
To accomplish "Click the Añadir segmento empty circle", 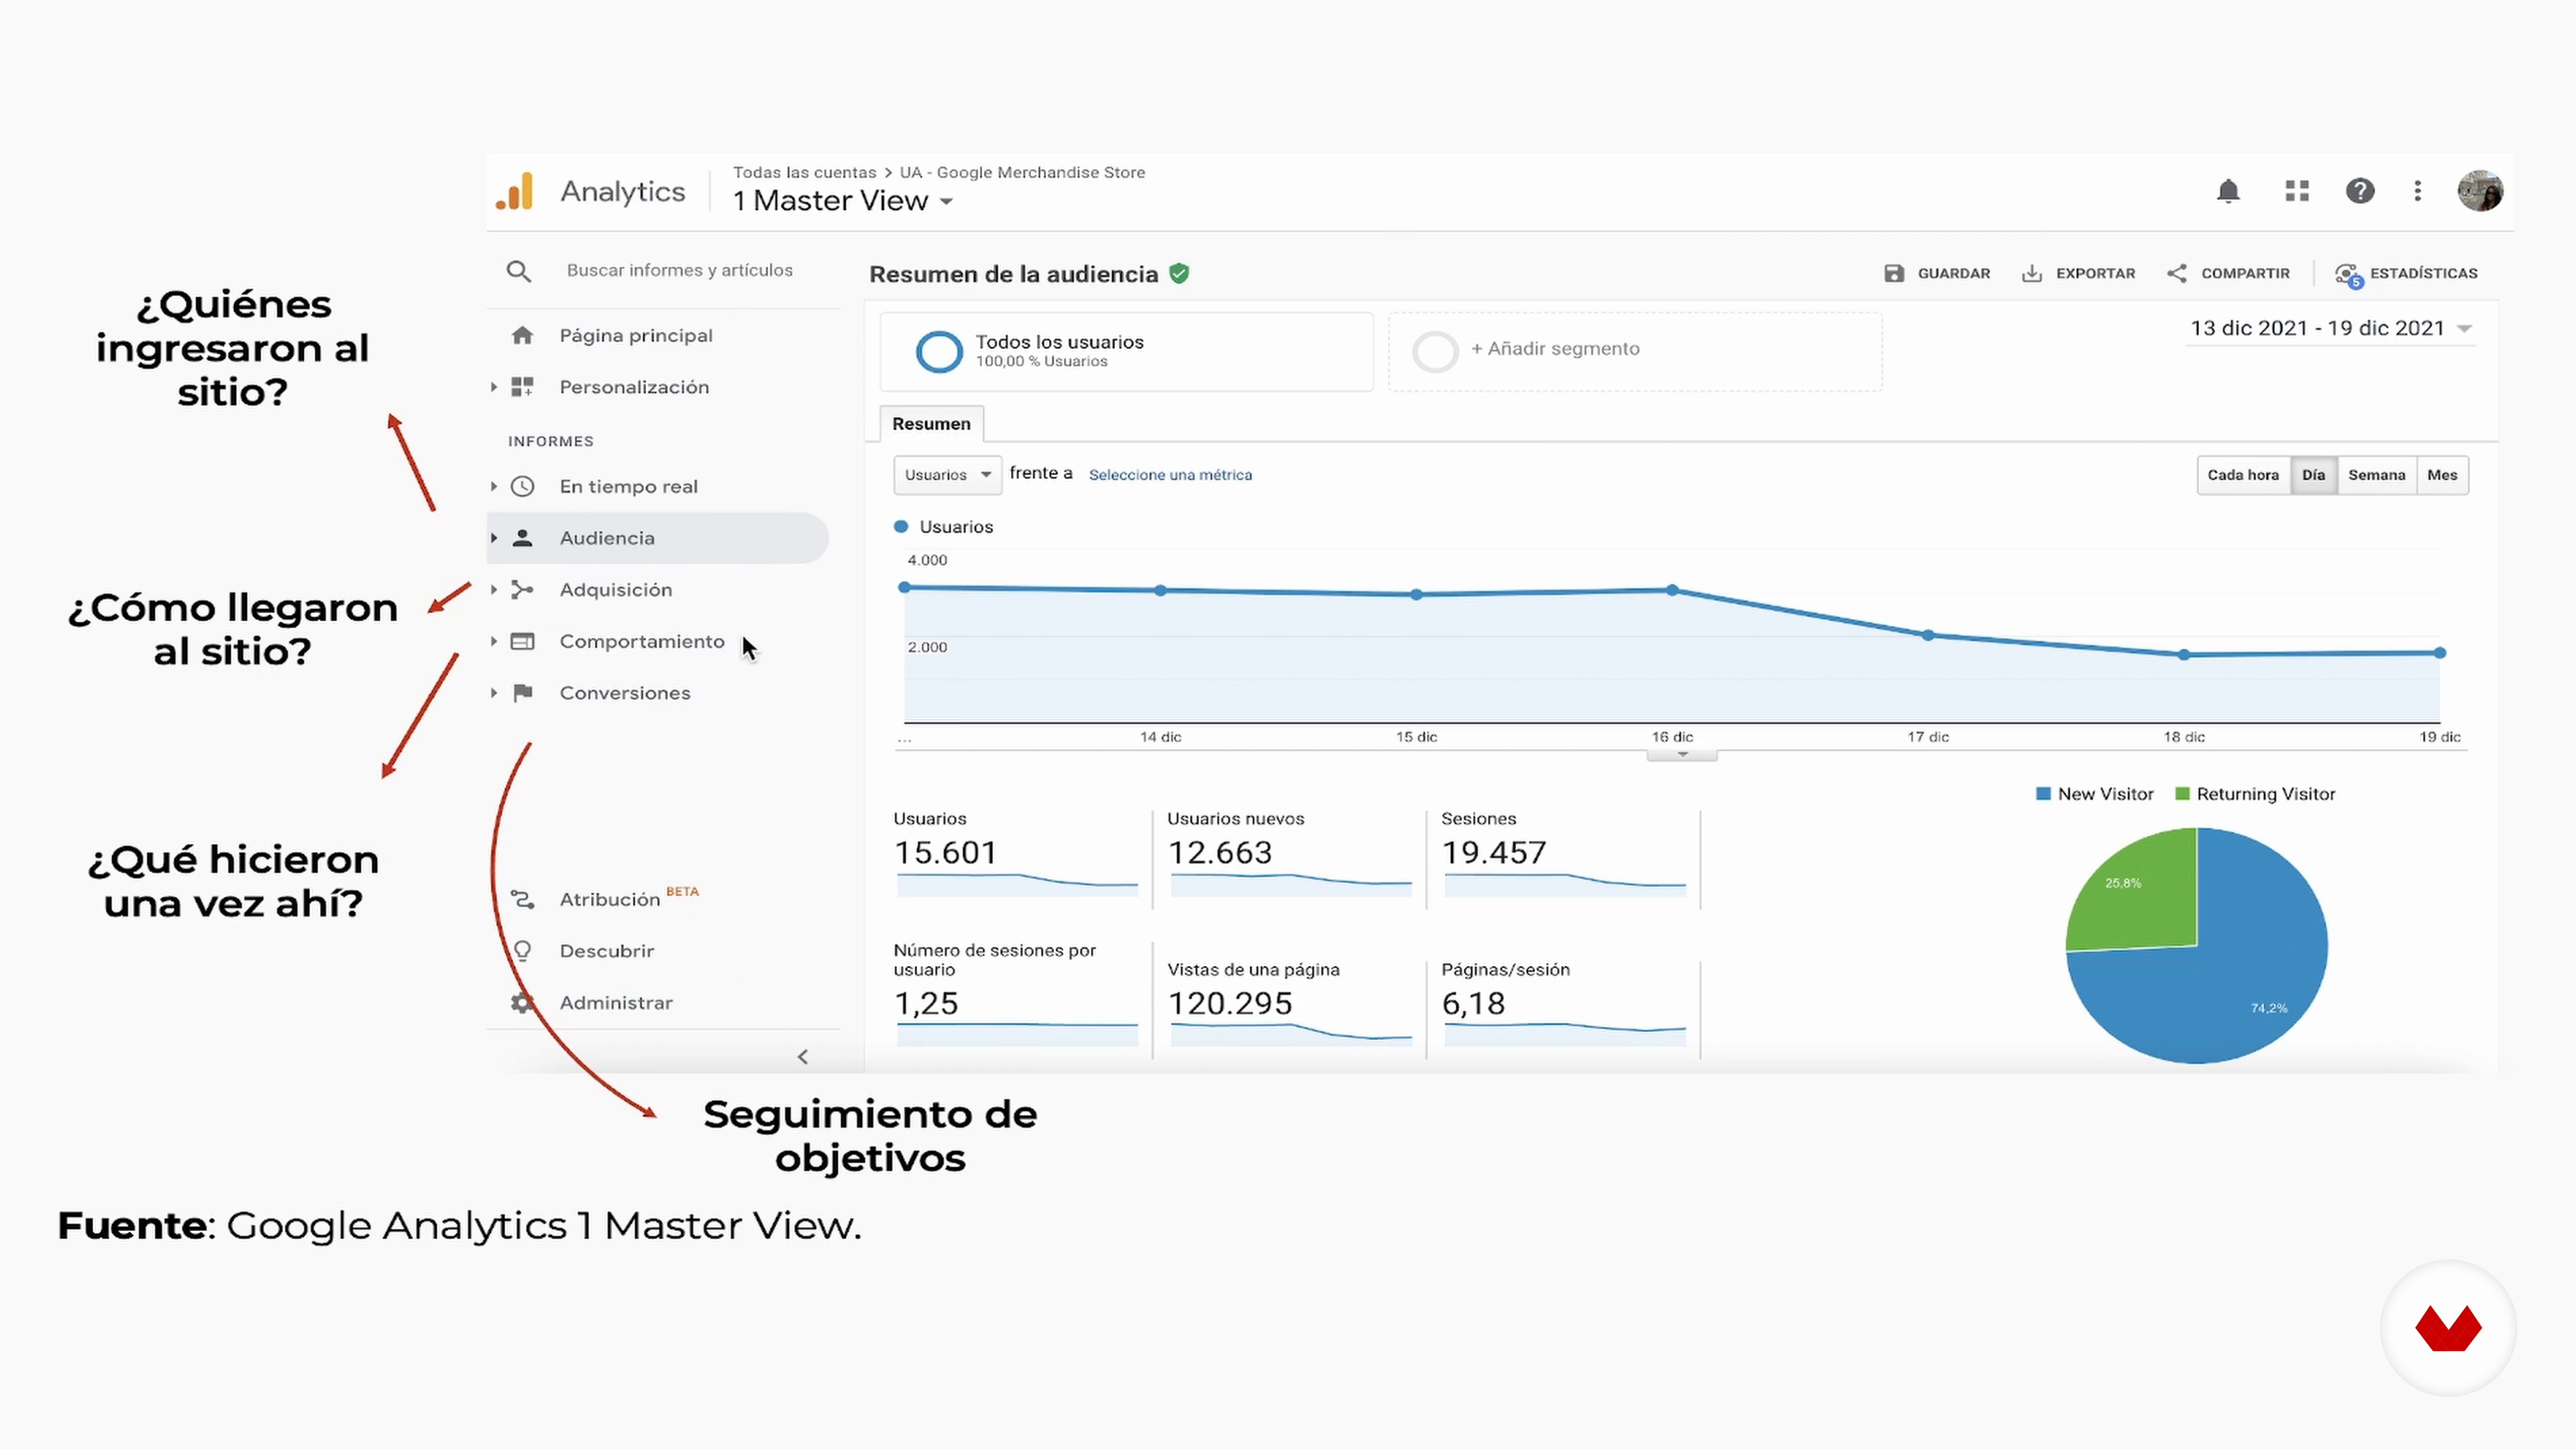I will (x=1435, y=351).
